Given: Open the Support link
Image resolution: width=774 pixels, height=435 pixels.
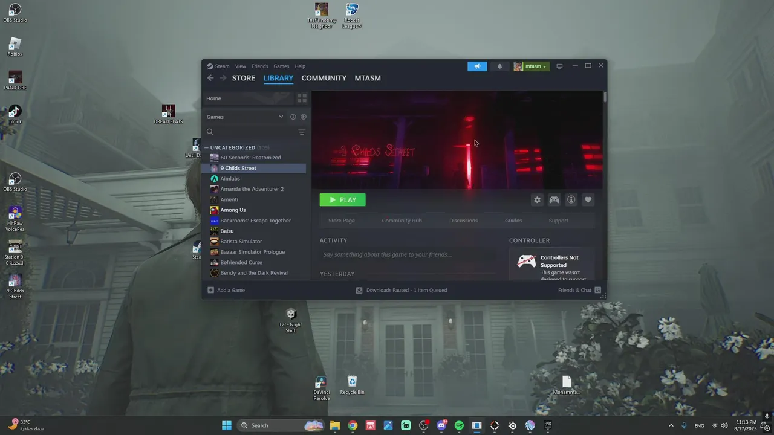Looking at the screenshot, I should [558, 221].
